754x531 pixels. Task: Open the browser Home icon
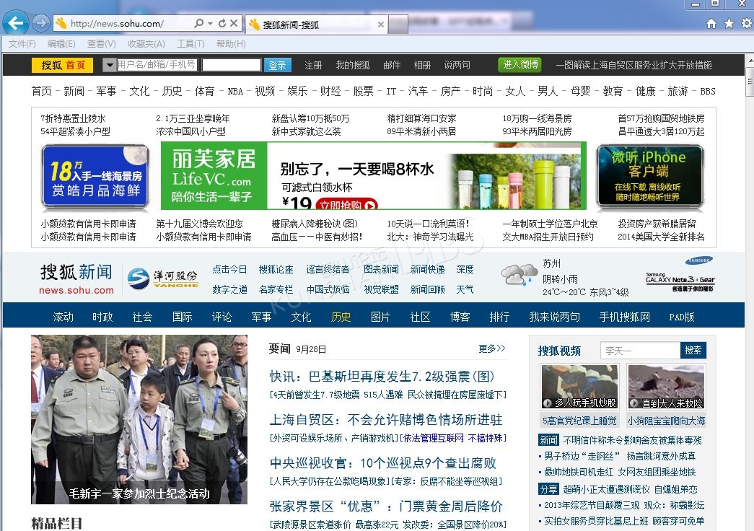(711, 24)
